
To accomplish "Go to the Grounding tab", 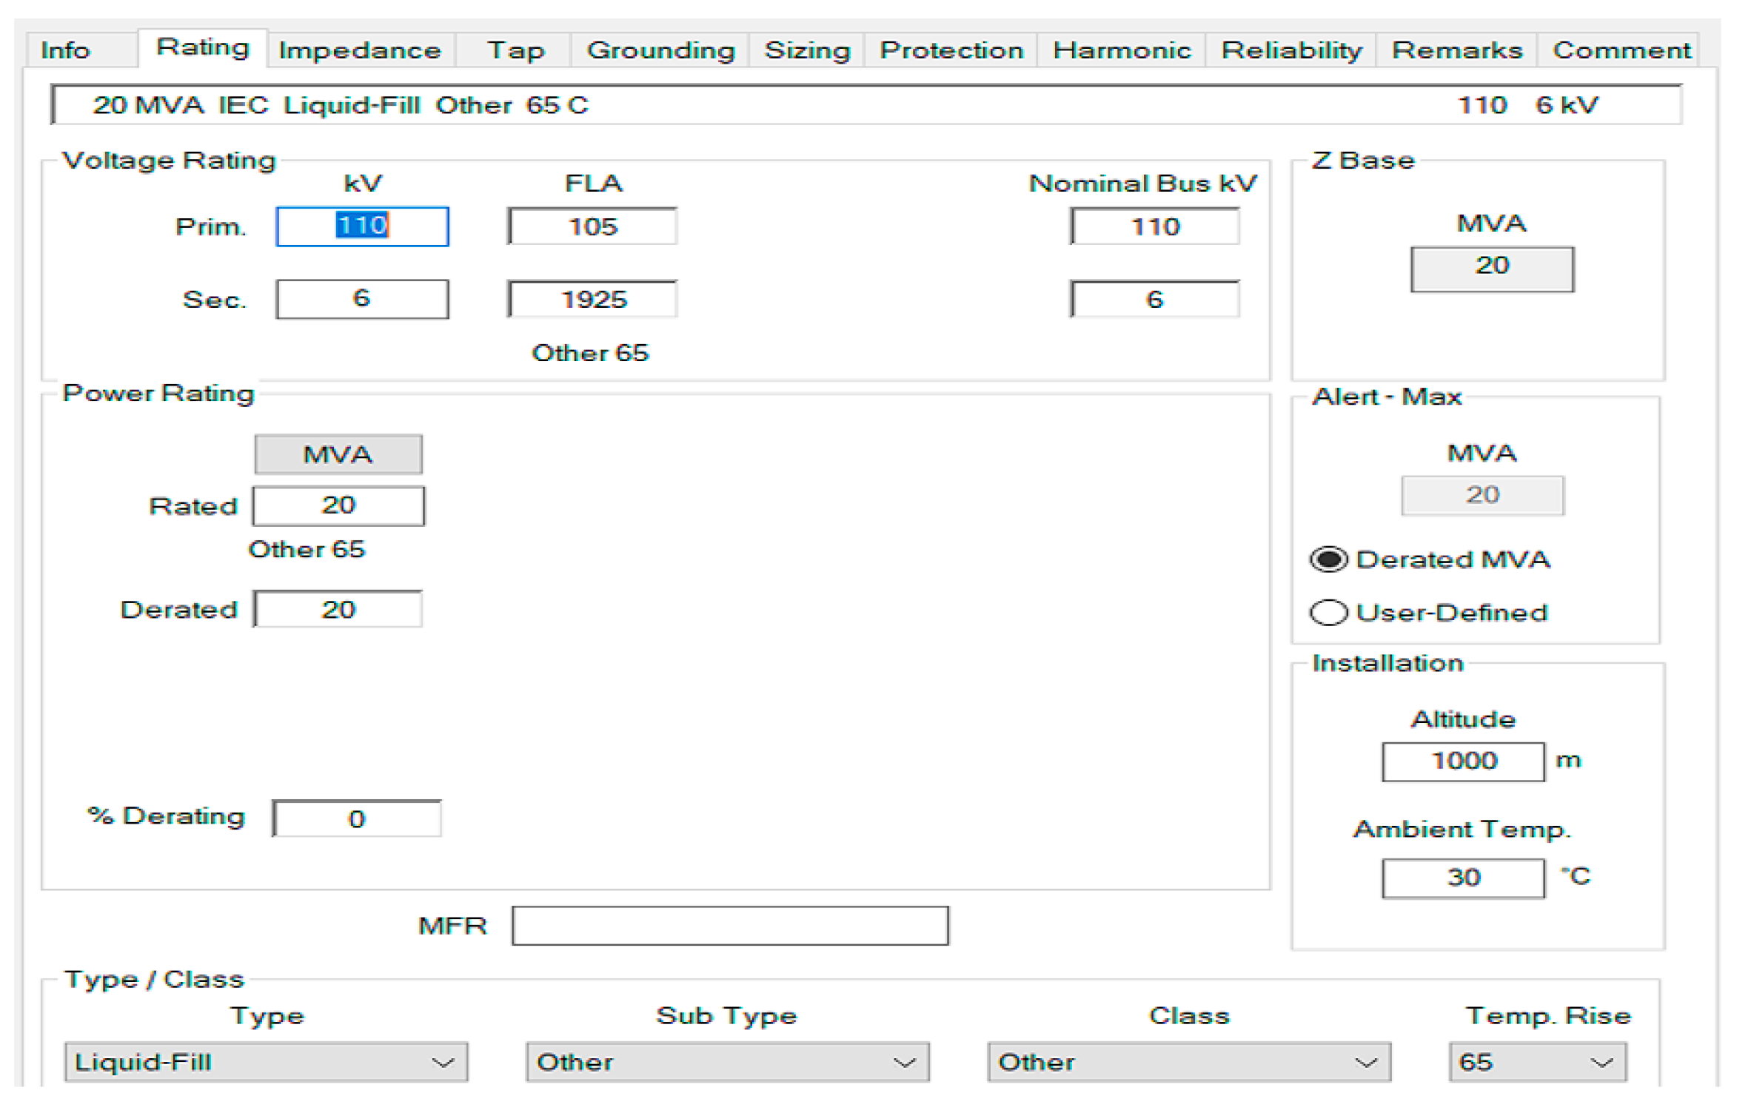I will [660, 50].
